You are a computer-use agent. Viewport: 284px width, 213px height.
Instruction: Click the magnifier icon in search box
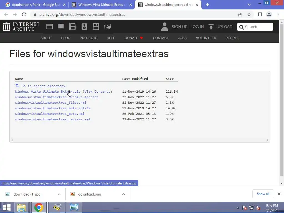pos(242,27)
